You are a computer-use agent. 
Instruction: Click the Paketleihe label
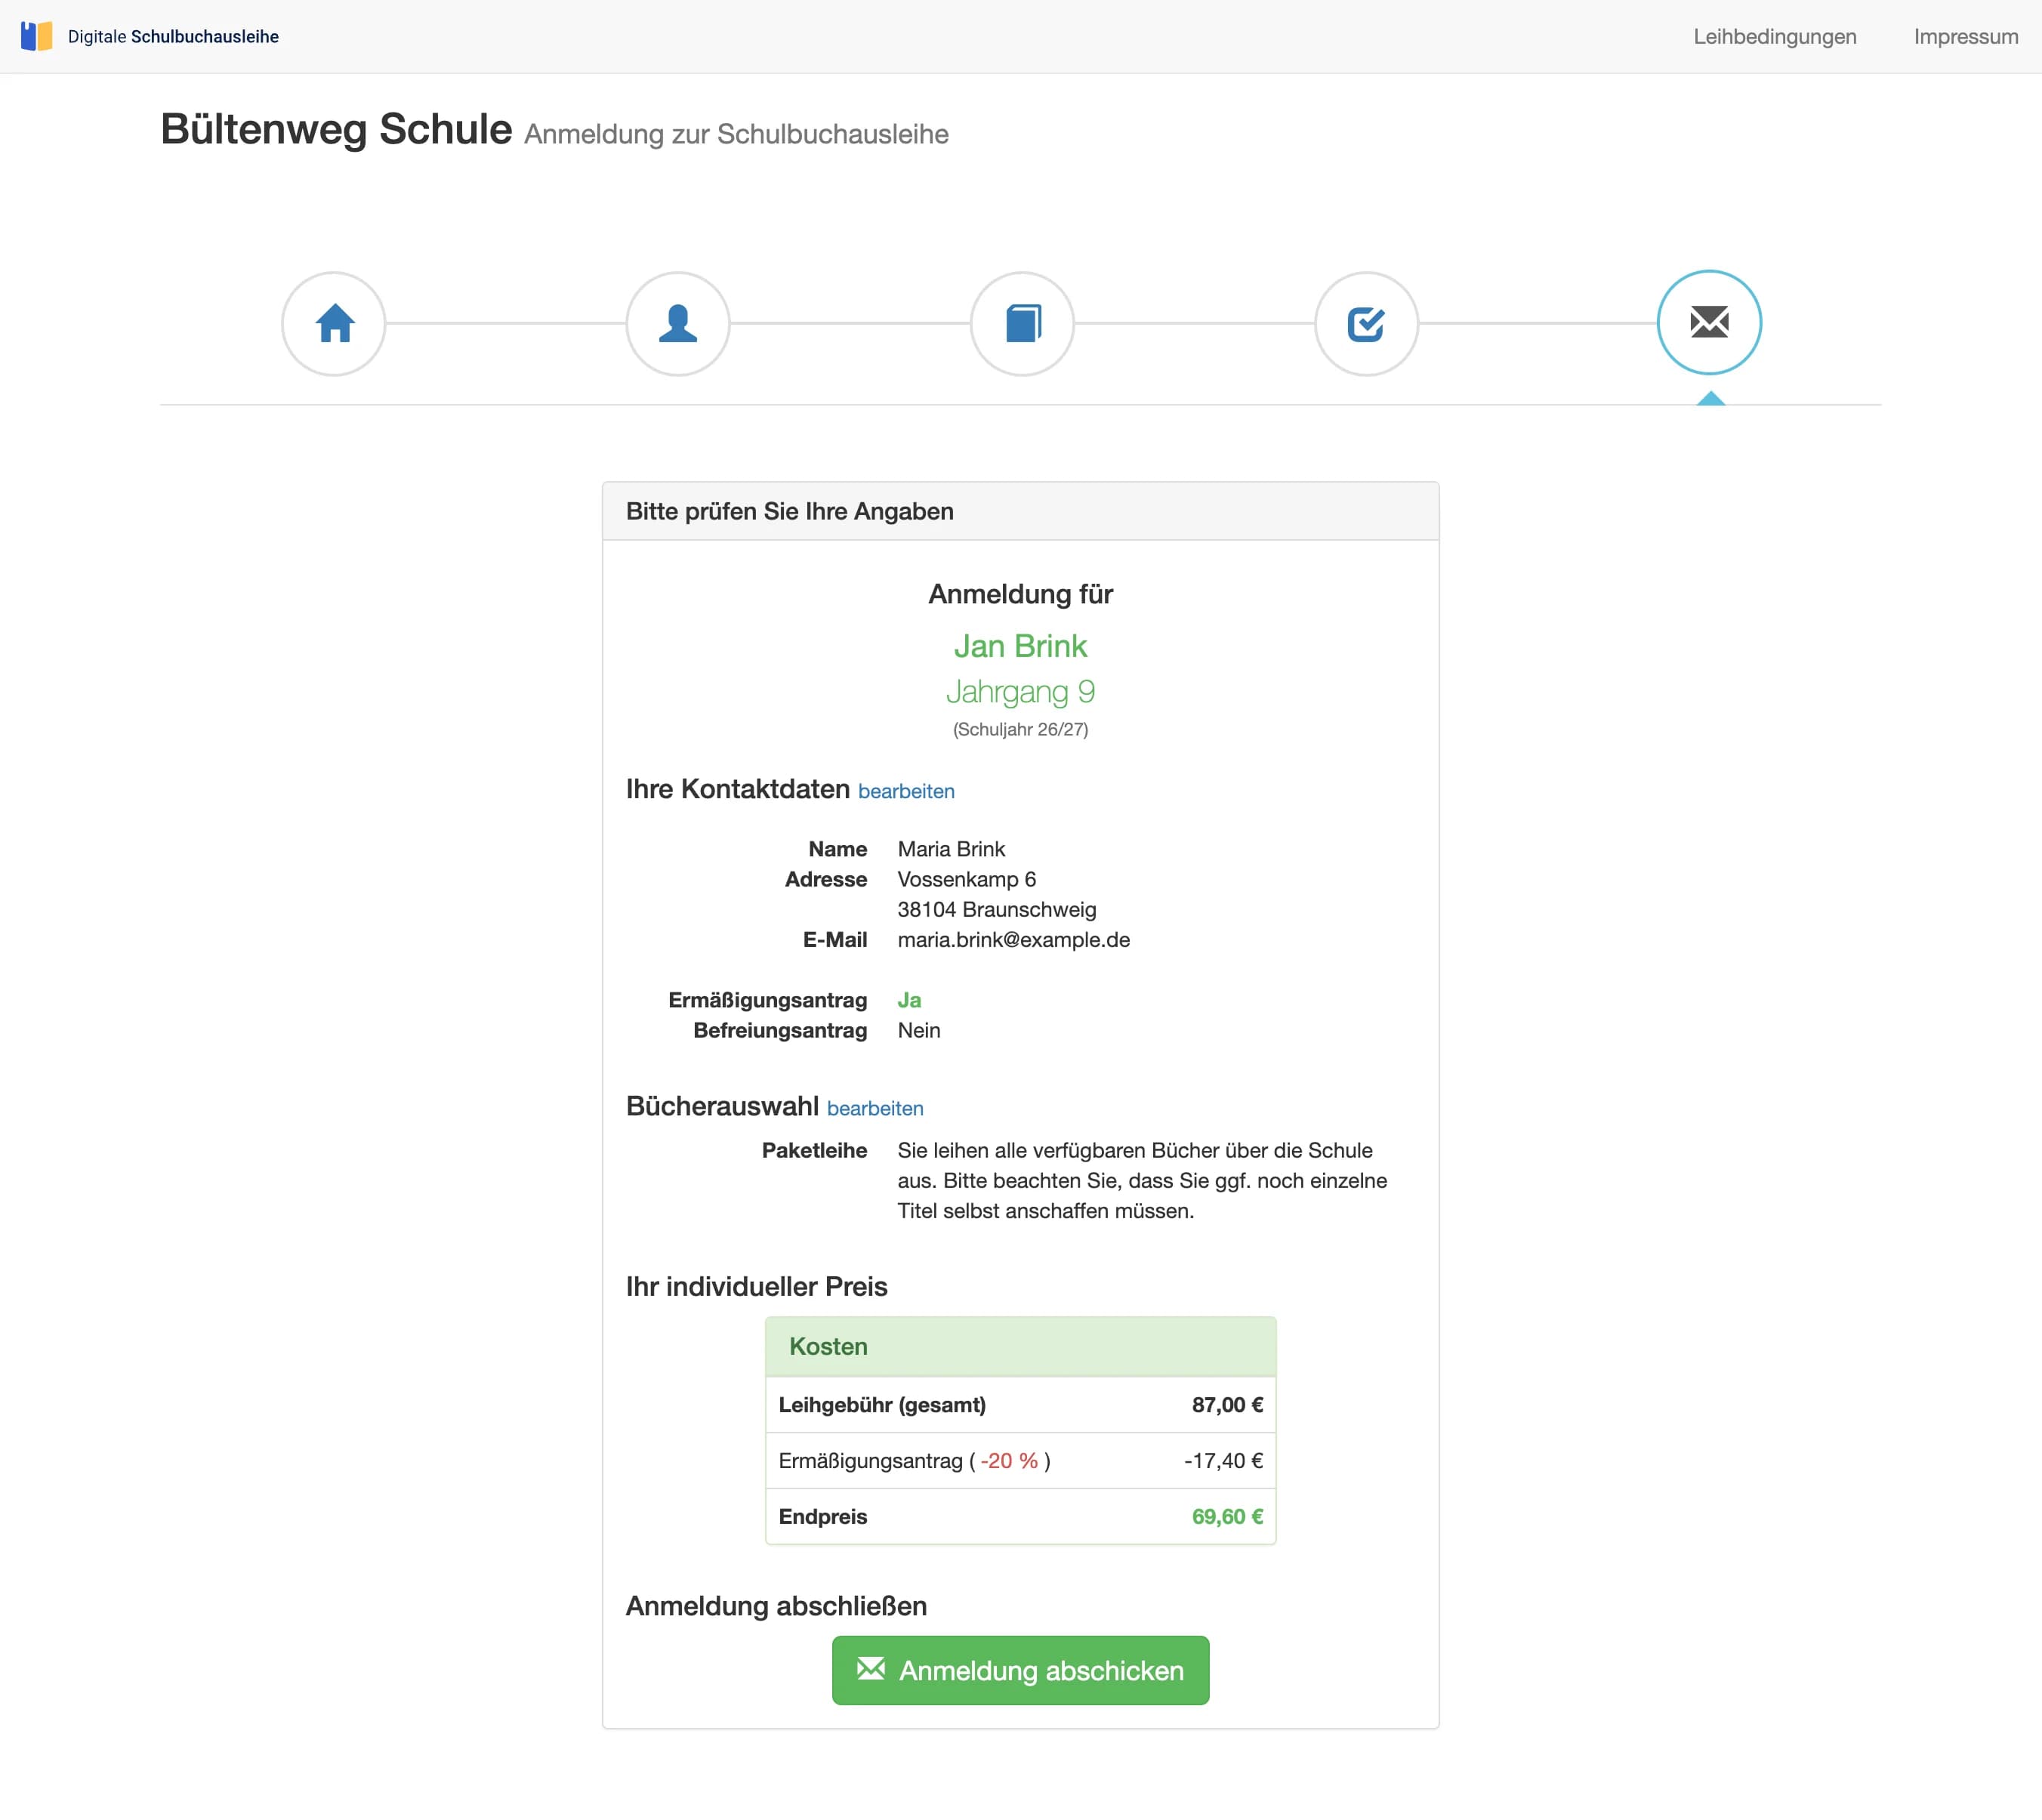(x=815, y=1150)
